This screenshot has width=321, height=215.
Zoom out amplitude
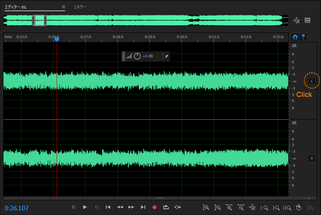pos(218,207)
